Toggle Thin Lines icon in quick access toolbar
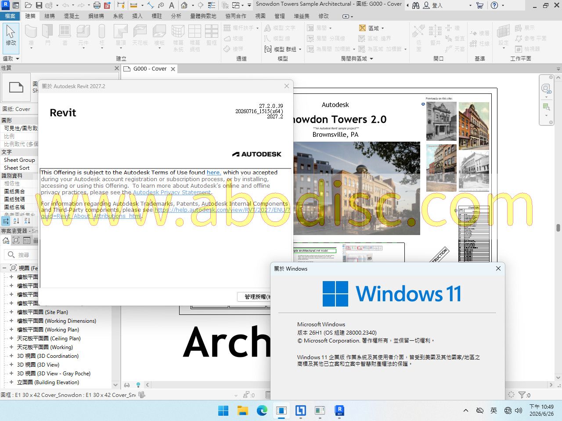 [212, 5]
